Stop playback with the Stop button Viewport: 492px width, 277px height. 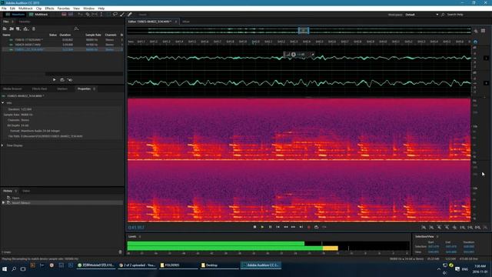coord(254,227)
